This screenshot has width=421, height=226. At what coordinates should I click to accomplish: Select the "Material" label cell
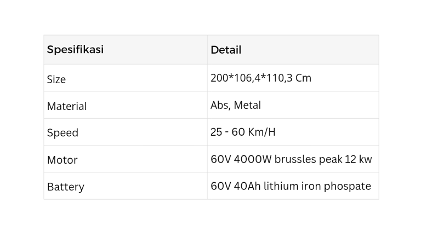pos(67,106)
